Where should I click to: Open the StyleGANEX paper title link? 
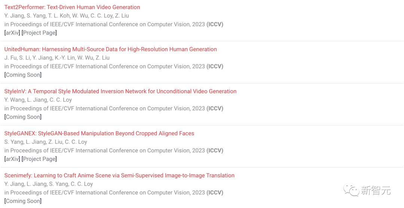pos(99,133)
